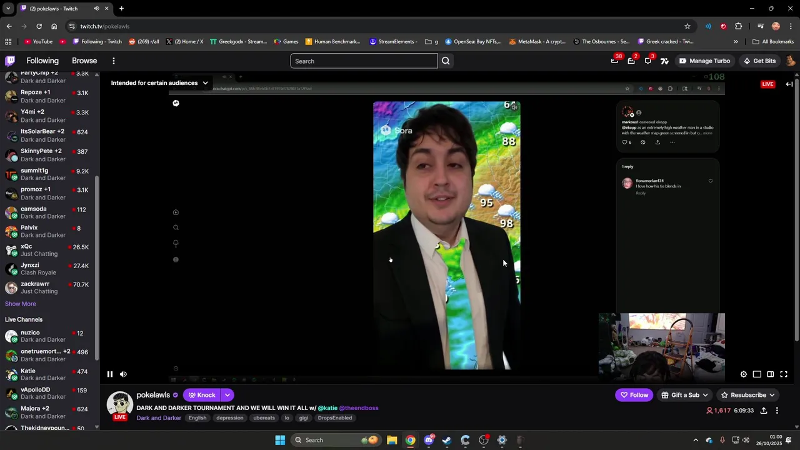Viewport: 800px width, 450px height.
Task: Click the English tag
Action: pos(197,417)
